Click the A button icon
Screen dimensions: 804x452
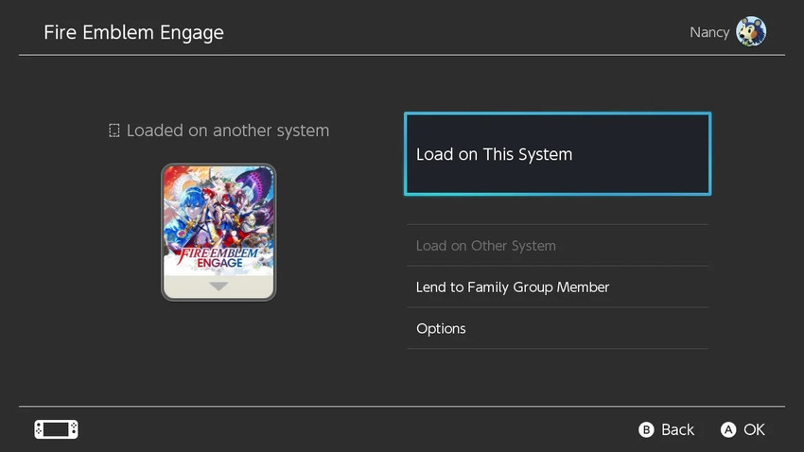[x=728, y=429]
